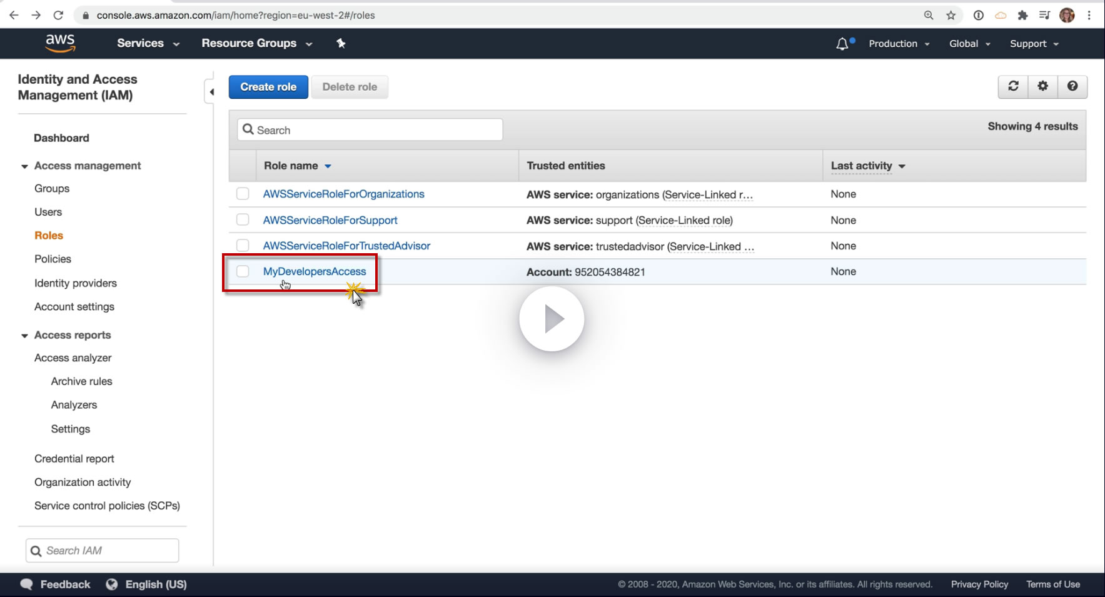Open the notifications bell
The image size is (1105, 597).
[842, 44]
